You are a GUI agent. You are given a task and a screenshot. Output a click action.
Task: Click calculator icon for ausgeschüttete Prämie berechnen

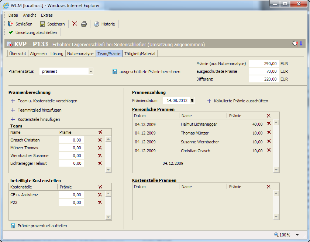[115, 72]
